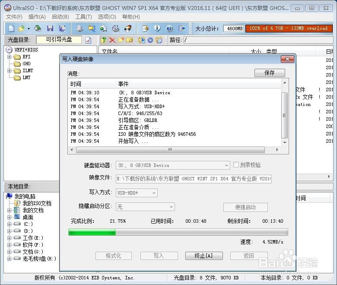The height and width of the screenshot is (285, 337).
Task: Open the 启动(B) menu
Action: [60, 17]
